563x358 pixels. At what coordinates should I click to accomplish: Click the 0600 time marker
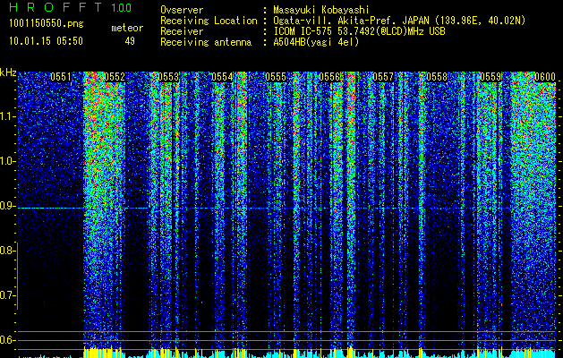545,77
